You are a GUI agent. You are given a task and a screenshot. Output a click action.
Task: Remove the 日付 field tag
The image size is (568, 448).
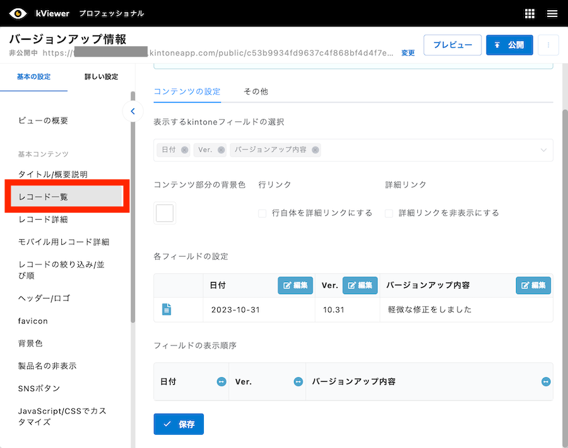tap(183, 150)
